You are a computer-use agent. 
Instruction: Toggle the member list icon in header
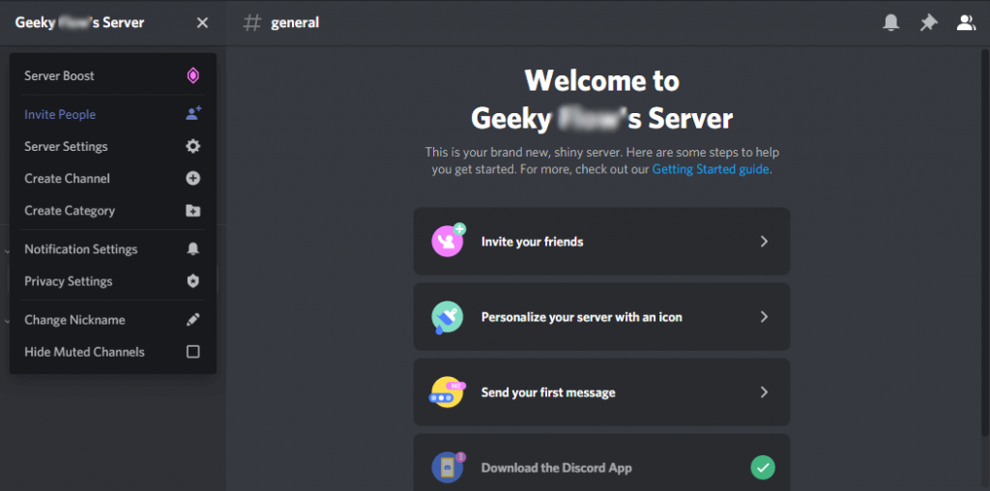[966, 23]
